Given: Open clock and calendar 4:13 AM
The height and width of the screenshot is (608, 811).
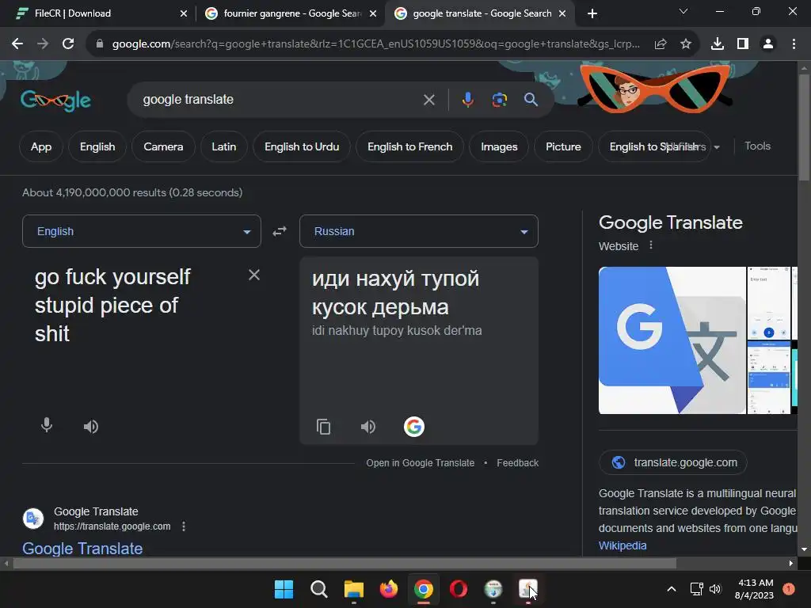Looking at the screenshot, I should [x=755, y=589].
